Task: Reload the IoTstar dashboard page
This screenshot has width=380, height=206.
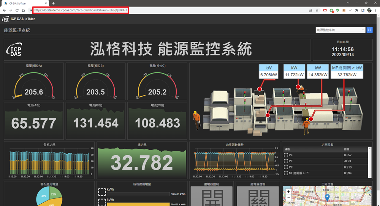Action: (x=17, y=10)
